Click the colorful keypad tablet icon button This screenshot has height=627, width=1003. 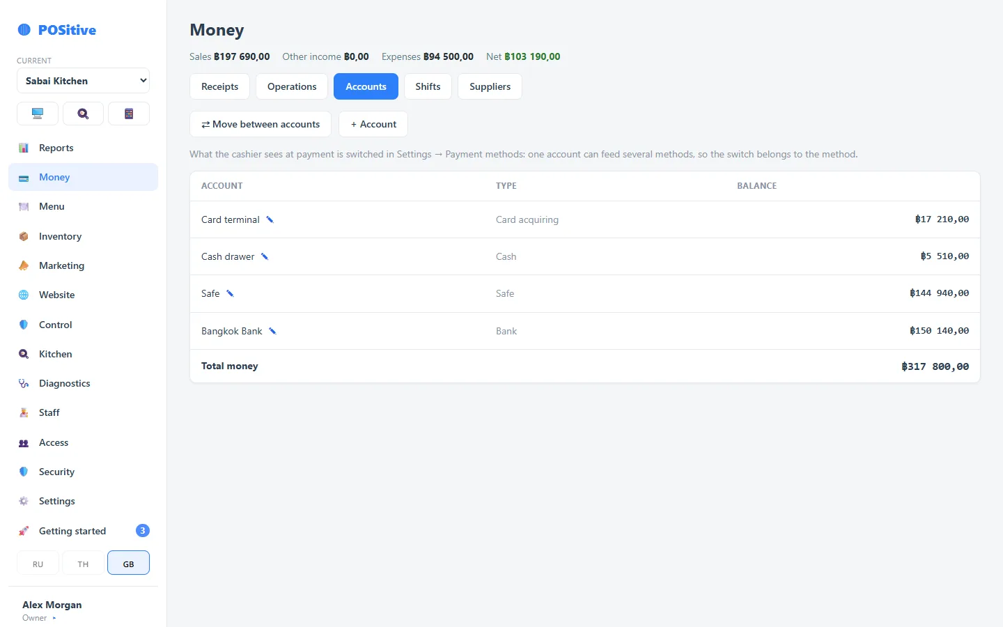(x=129, y=114)
